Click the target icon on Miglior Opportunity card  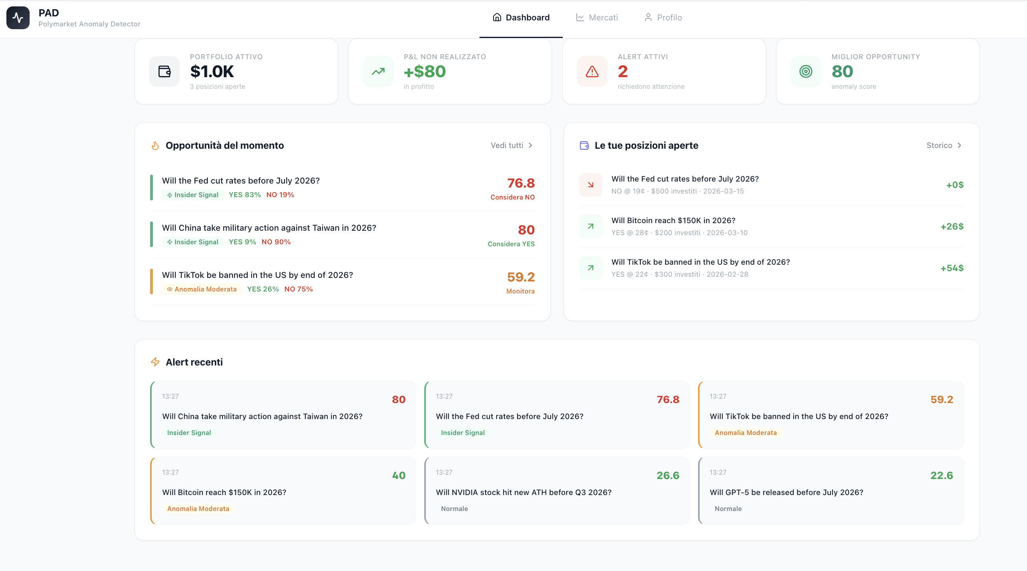[805, 71]
